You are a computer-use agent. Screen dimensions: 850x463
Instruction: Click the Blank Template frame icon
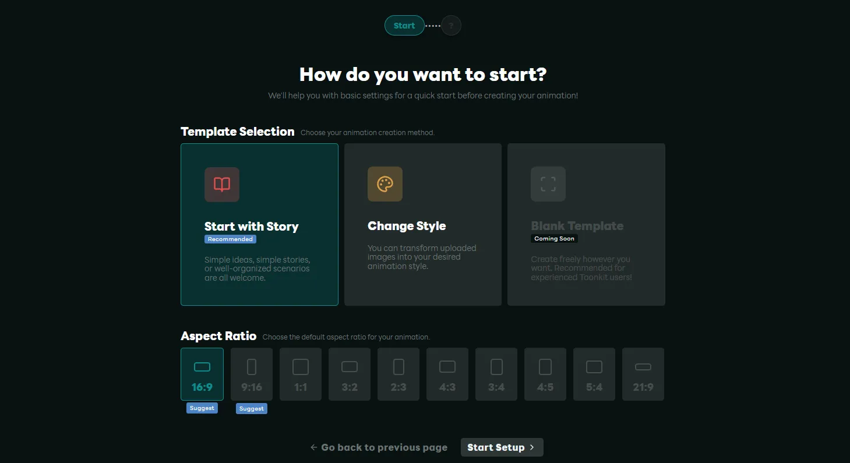tap(548, 185)
